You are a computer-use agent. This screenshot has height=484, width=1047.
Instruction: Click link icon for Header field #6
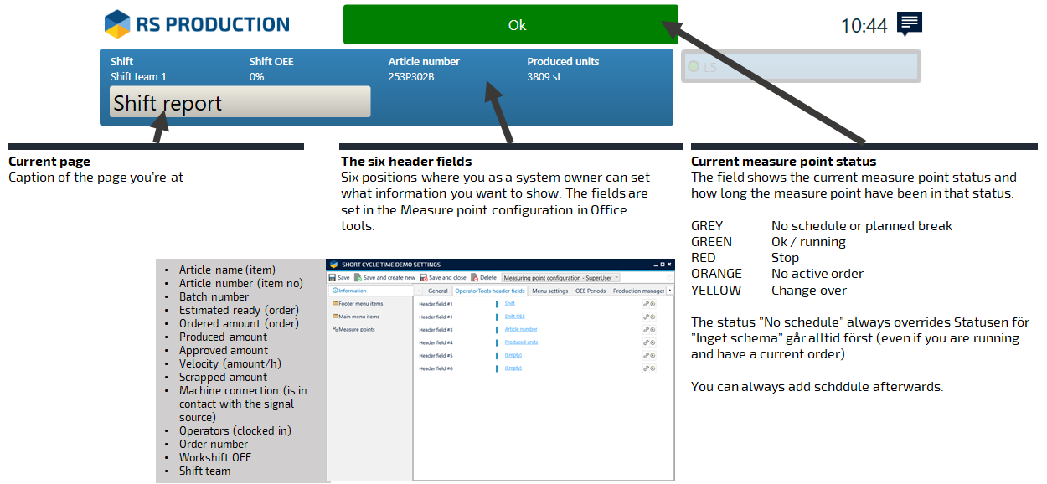[x=646, y=368]
